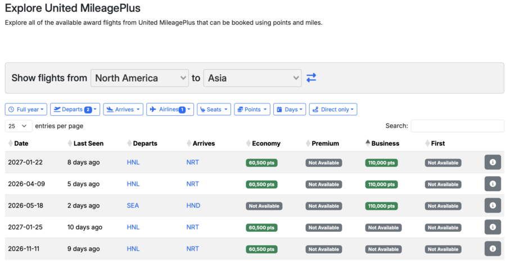Open the Asia destination dropdown
The image size is (506, 261).
[x=252, y=78]
